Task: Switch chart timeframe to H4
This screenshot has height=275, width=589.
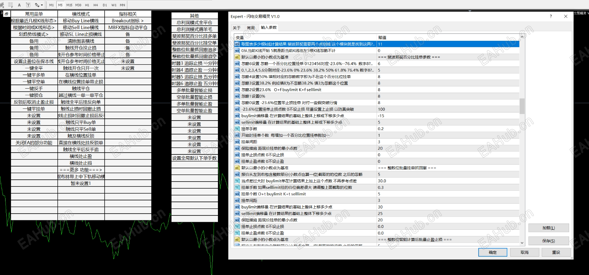Action: click(x=96, y=5)
